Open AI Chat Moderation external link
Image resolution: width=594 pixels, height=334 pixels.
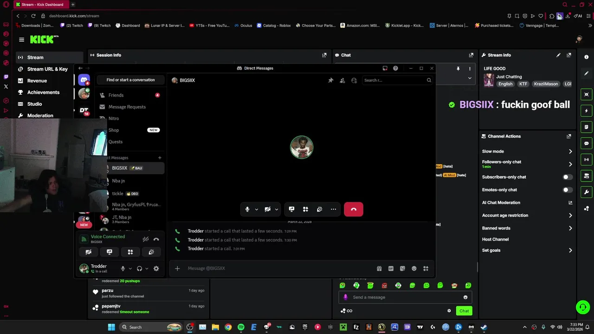pos(570,203)
